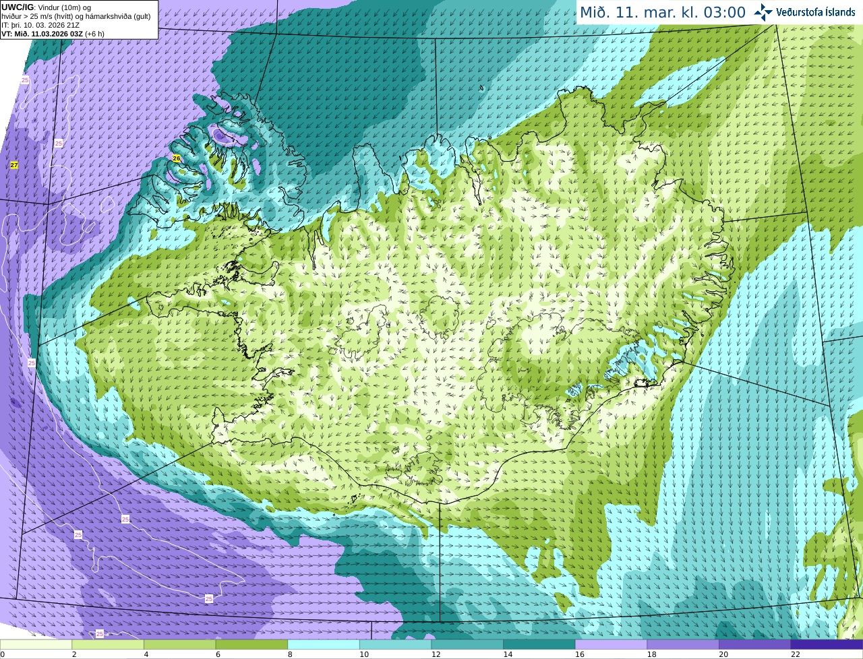Click legend scale value 8
The height and width of the screenshot is (659, 863).
click(291, 654)
